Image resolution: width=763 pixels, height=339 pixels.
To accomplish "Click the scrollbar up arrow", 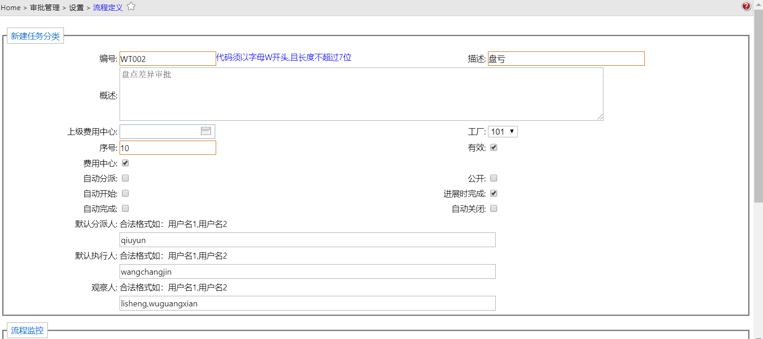I will (758, 5).
